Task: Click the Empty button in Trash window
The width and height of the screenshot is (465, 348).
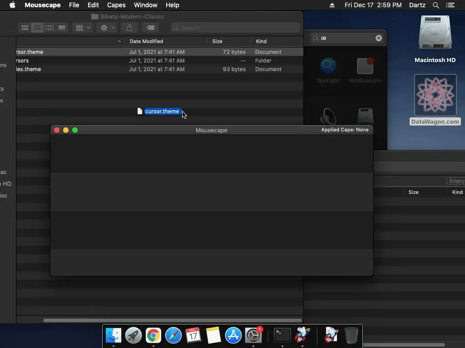Action: click(x=456, y=181)
